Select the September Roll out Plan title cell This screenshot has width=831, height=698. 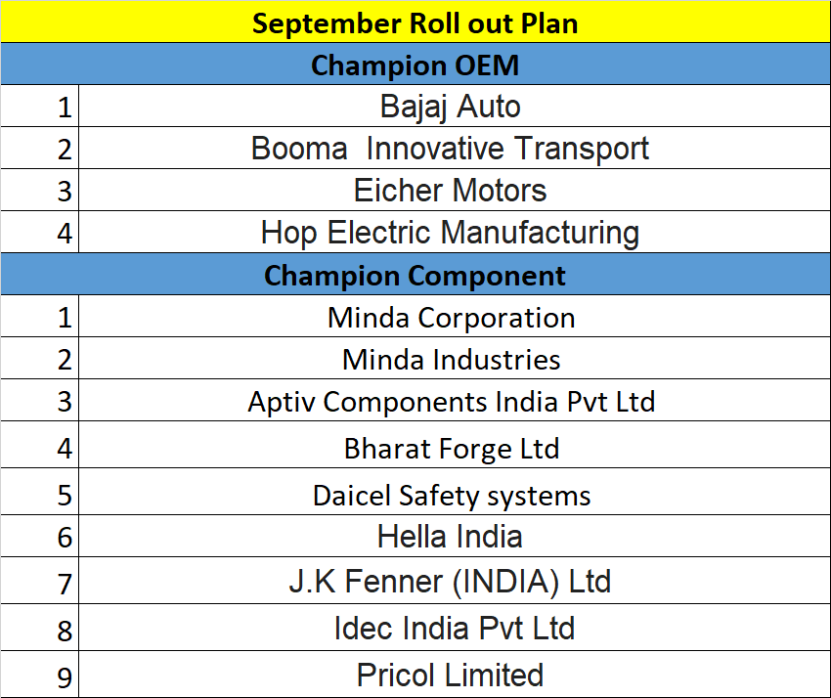pos(415,22)
